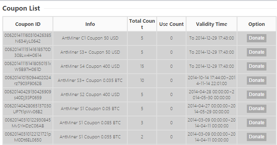The width and height of the screenshot is (277, 145).
Task: Click the Coupon ID column header
Action: tap(28, 24)
